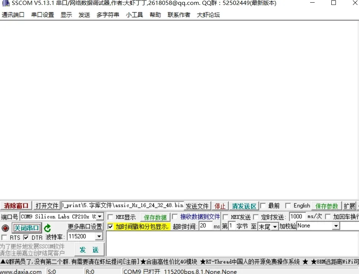This screenshot has width=359, height=274.
Task: Click the send data text area
Action: tap(232, 244)
